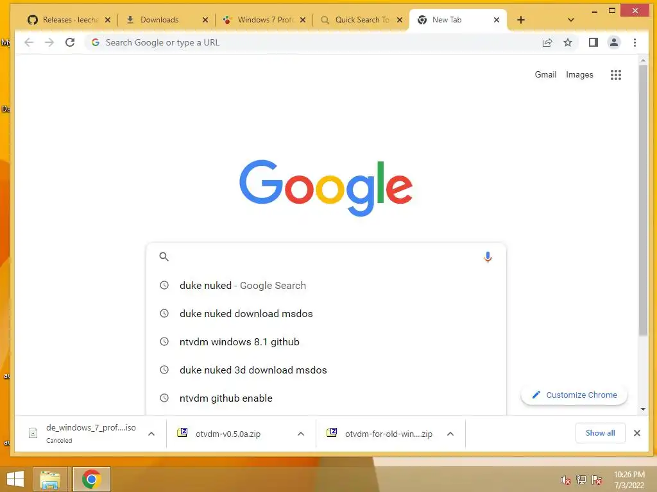Expand options for otvdm-for-old-win zip download
The width and height of the screenshot is (657, 492).
point(450,434)
